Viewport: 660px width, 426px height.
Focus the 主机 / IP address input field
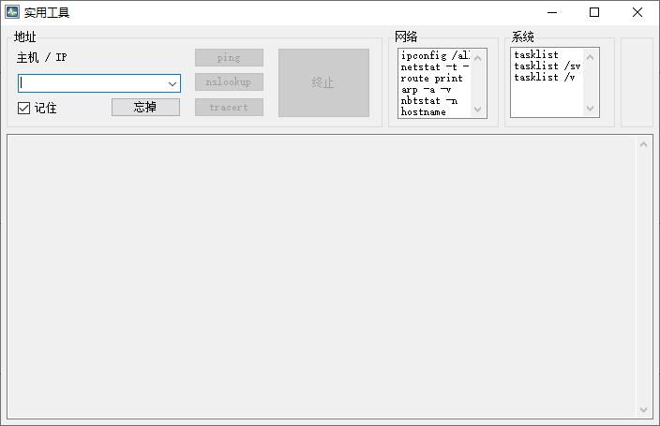coord(92,83)
